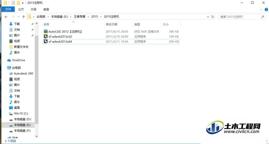Viewport: 269px width, 144px height.
Task: Click 2015注册机 breadcrumb in address bar
Action: [x=112, y=17]
